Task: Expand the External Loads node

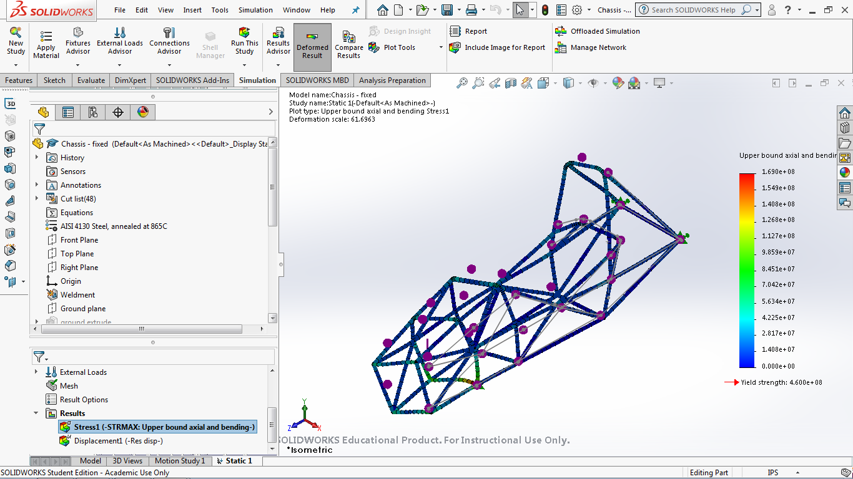Action: click(x=36, y=372)
